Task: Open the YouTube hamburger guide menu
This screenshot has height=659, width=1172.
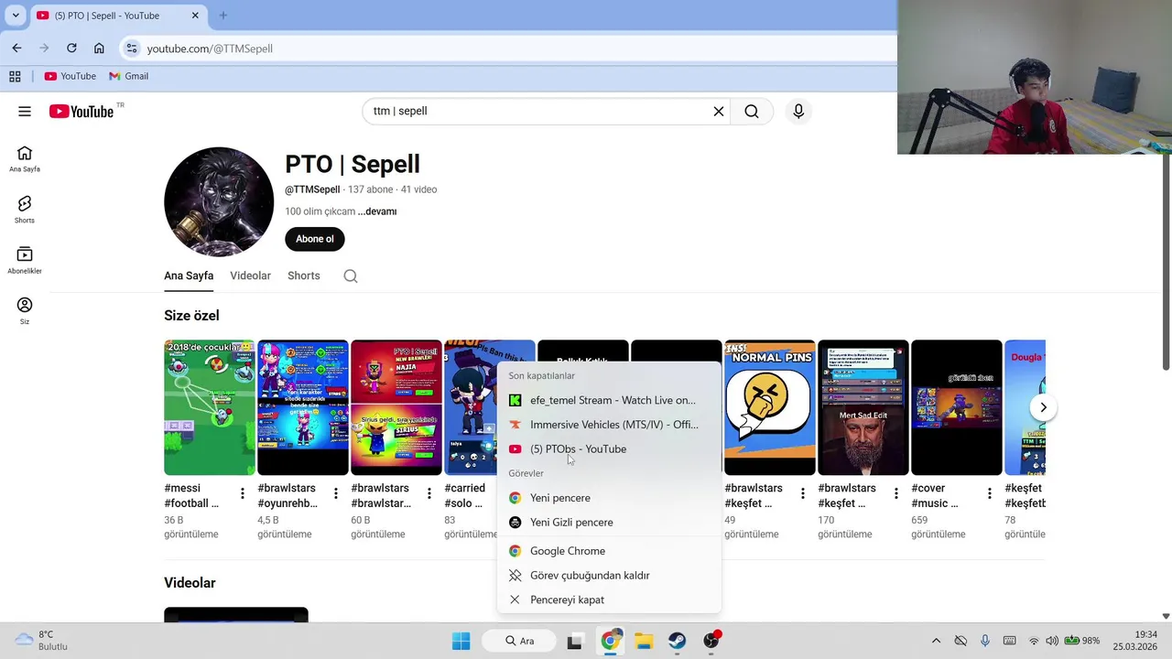Action: click(25, 112)
